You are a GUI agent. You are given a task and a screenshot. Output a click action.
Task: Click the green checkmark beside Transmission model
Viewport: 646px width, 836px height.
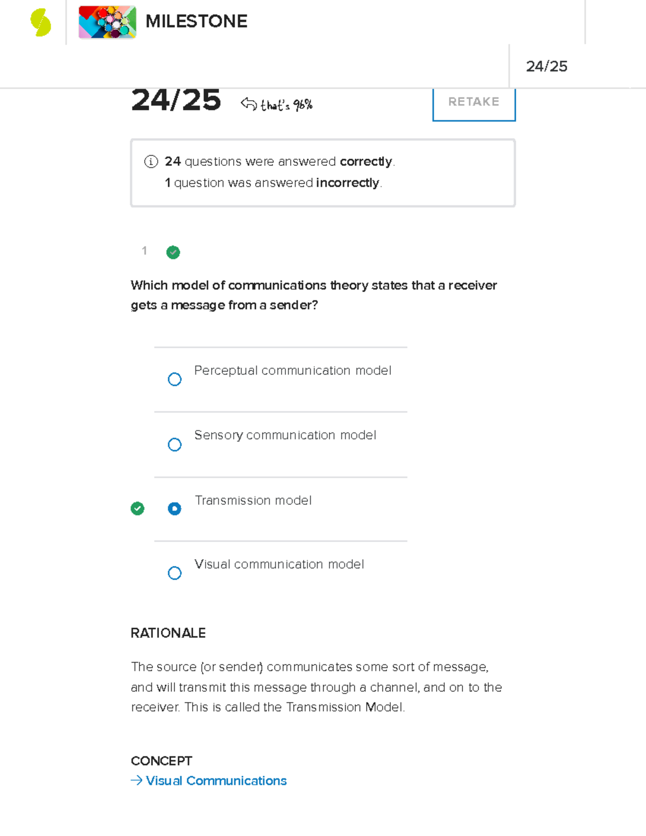137,508
